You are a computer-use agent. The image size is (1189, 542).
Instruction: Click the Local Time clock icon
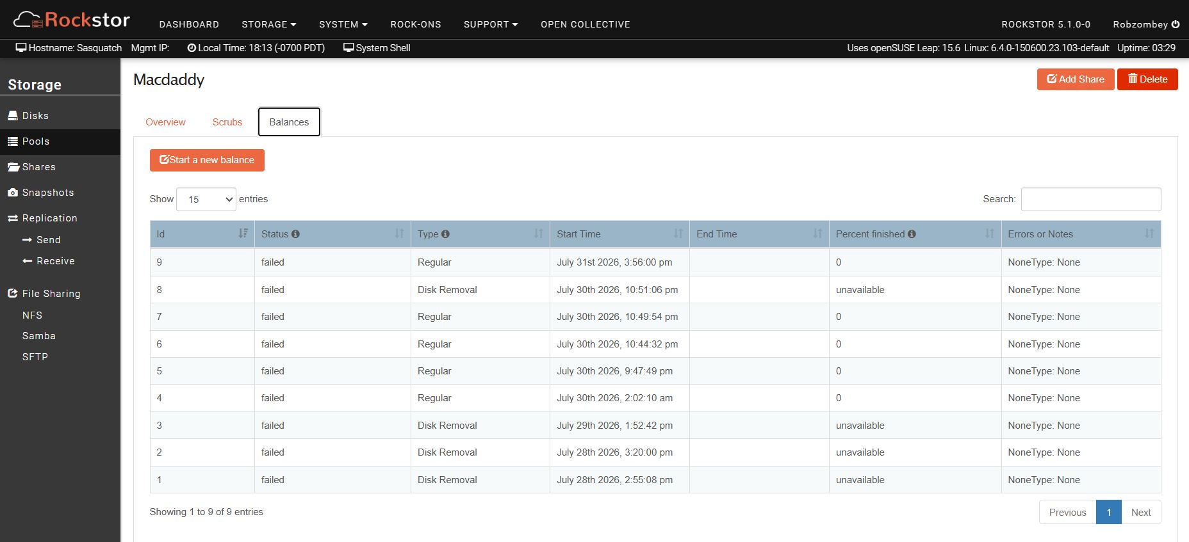[x=192, y=48]
